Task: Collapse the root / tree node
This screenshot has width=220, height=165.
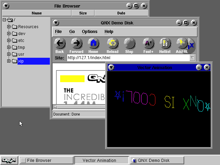Action: pyautogui.click(x=4, y=20)
